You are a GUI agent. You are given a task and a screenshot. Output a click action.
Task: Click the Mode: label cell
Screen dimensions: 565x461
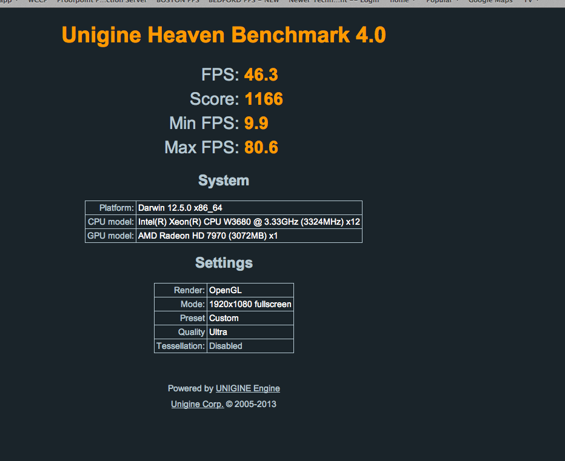(181, 304)
